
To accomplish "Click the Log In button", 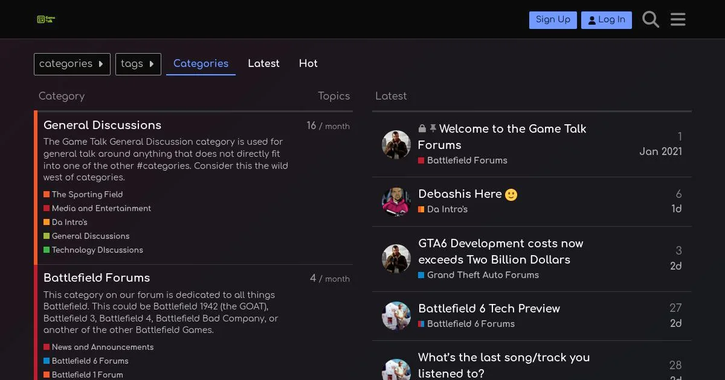I will tap(607, 20).
